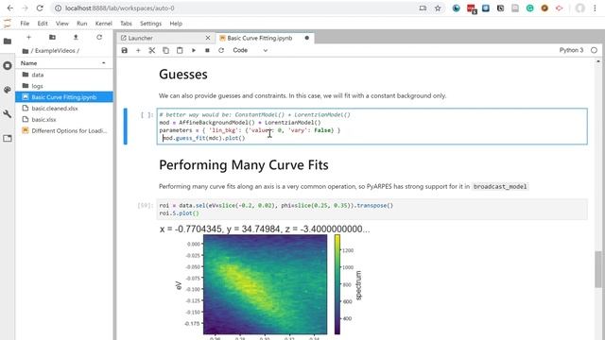605x340 pixels.
Task: Cut the selected cell with scissors icon
Action: coord(152,50)
